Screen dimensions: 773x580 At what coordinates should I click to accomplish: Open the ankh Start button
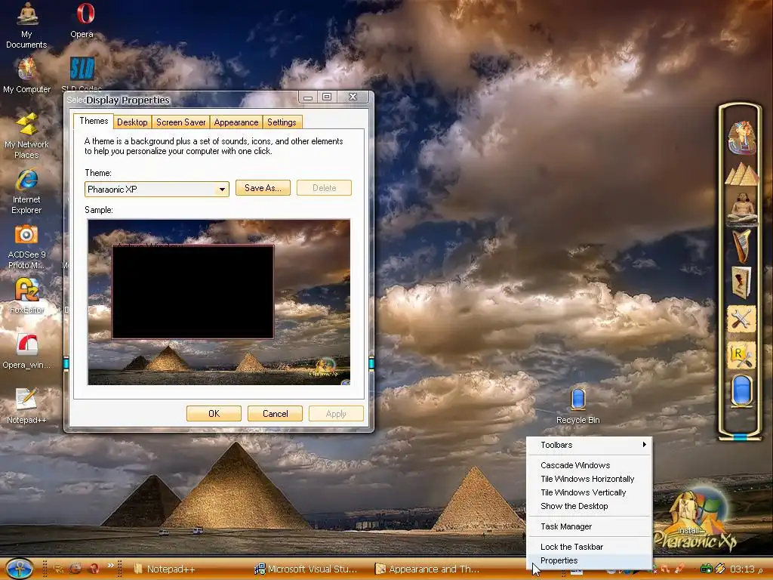tap(19, 568)
